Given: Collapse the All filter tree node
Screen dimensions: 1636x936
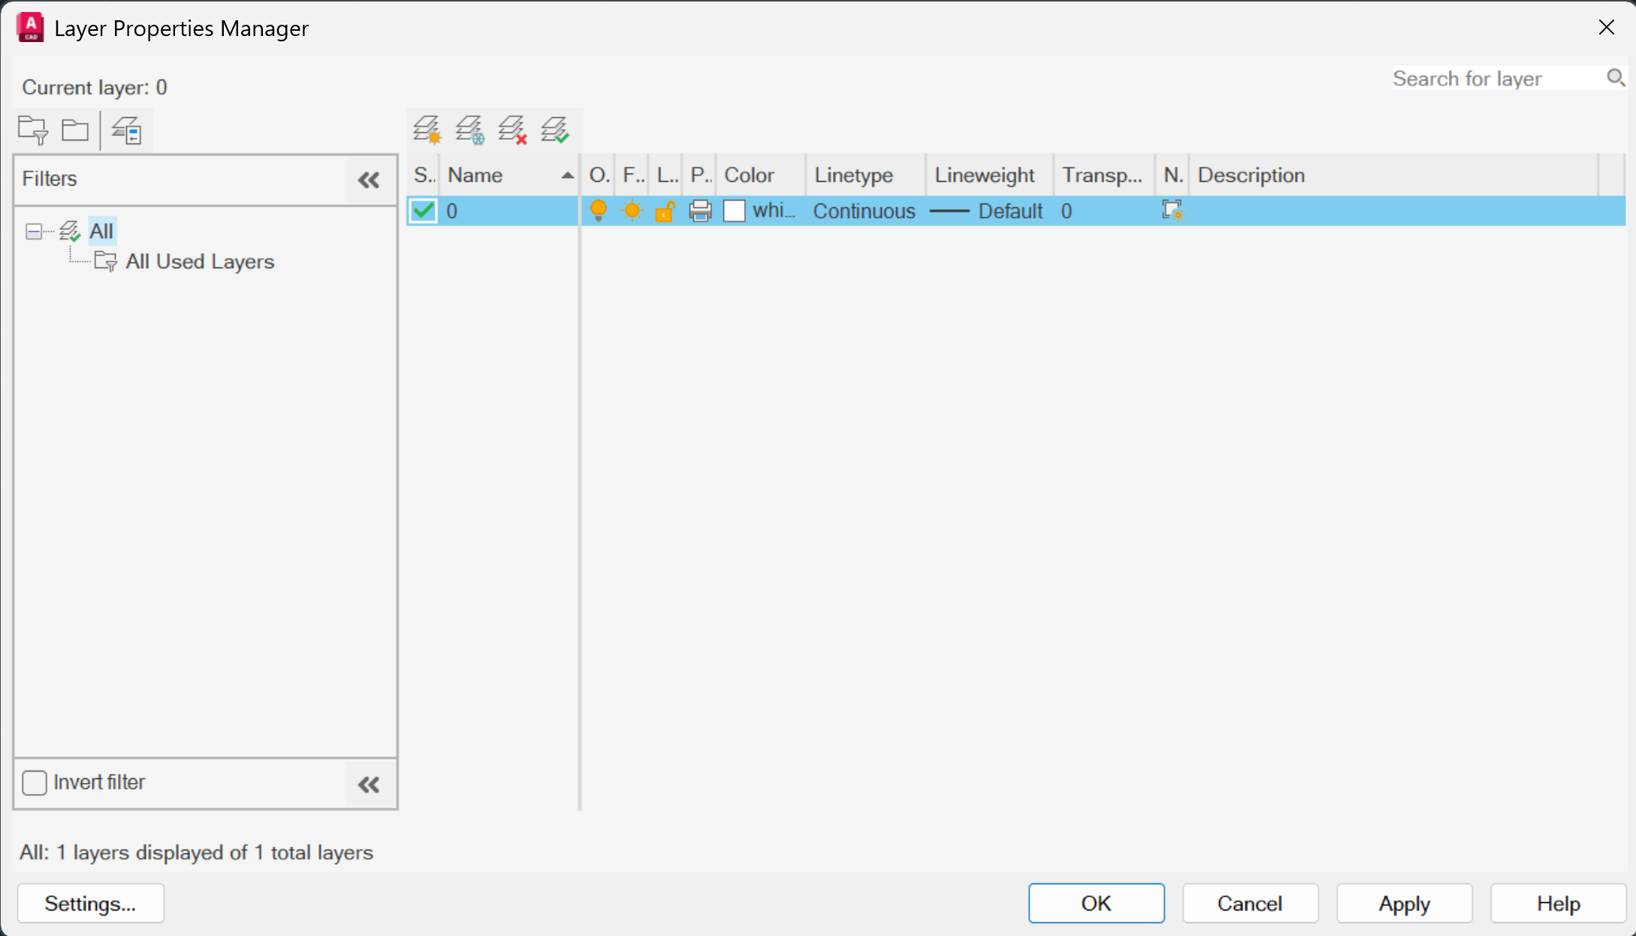Looking at the screenshot, I should click(33, 231).
